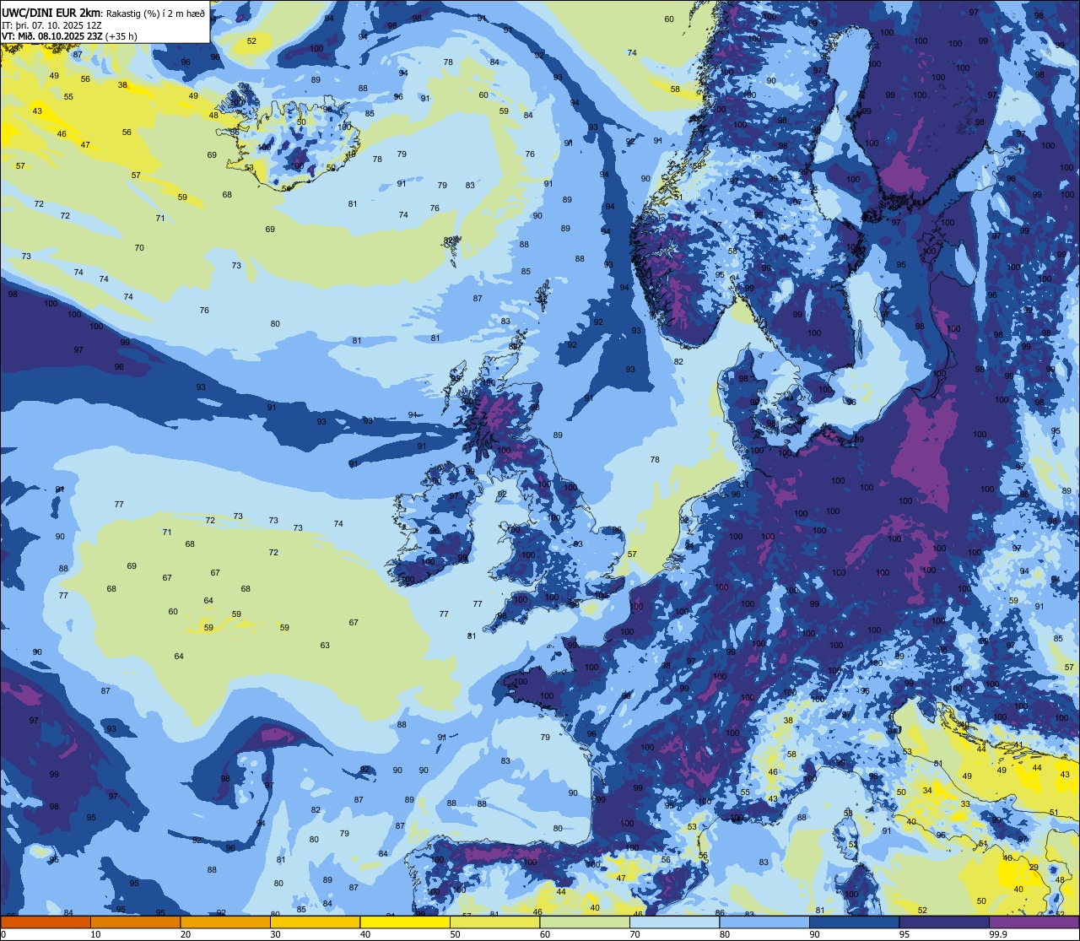This screenshot has height=941, width=1080.
Task: Click the legend tick label "70"
Action: (x=634, y=934)
